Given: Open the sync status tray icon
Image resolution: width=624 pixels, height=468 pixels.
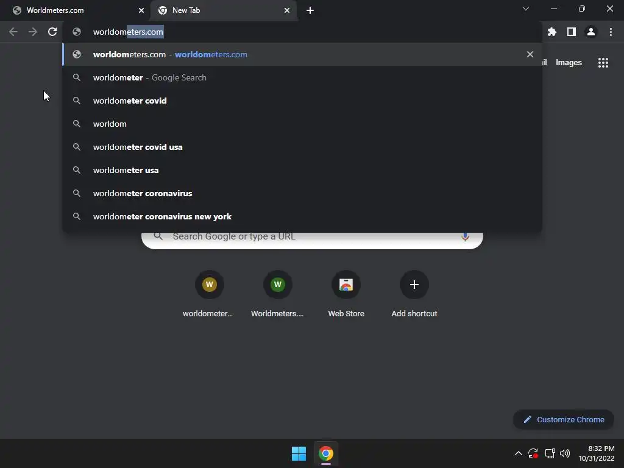Looking at the screenshot, I should tap(533, 453).
